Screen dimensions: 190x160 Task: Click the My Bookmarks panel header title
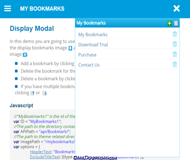[x=91, y=23]
